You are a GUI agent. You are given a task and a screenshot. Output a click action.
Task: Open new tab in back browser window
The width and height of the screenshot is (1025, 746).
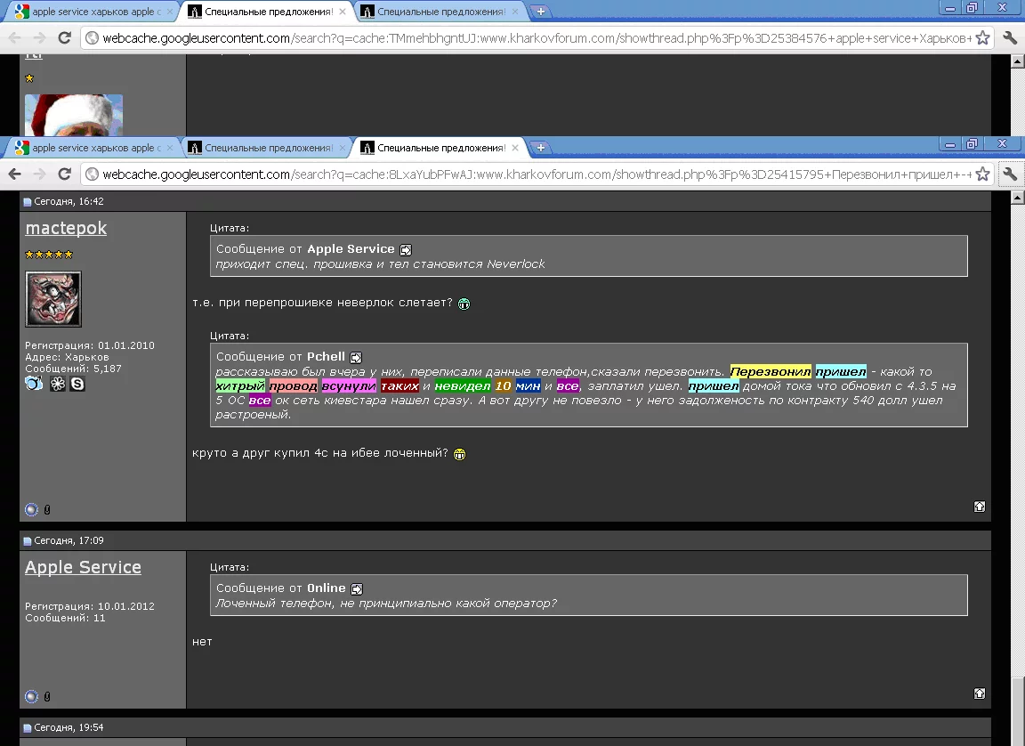click(541, 12)
